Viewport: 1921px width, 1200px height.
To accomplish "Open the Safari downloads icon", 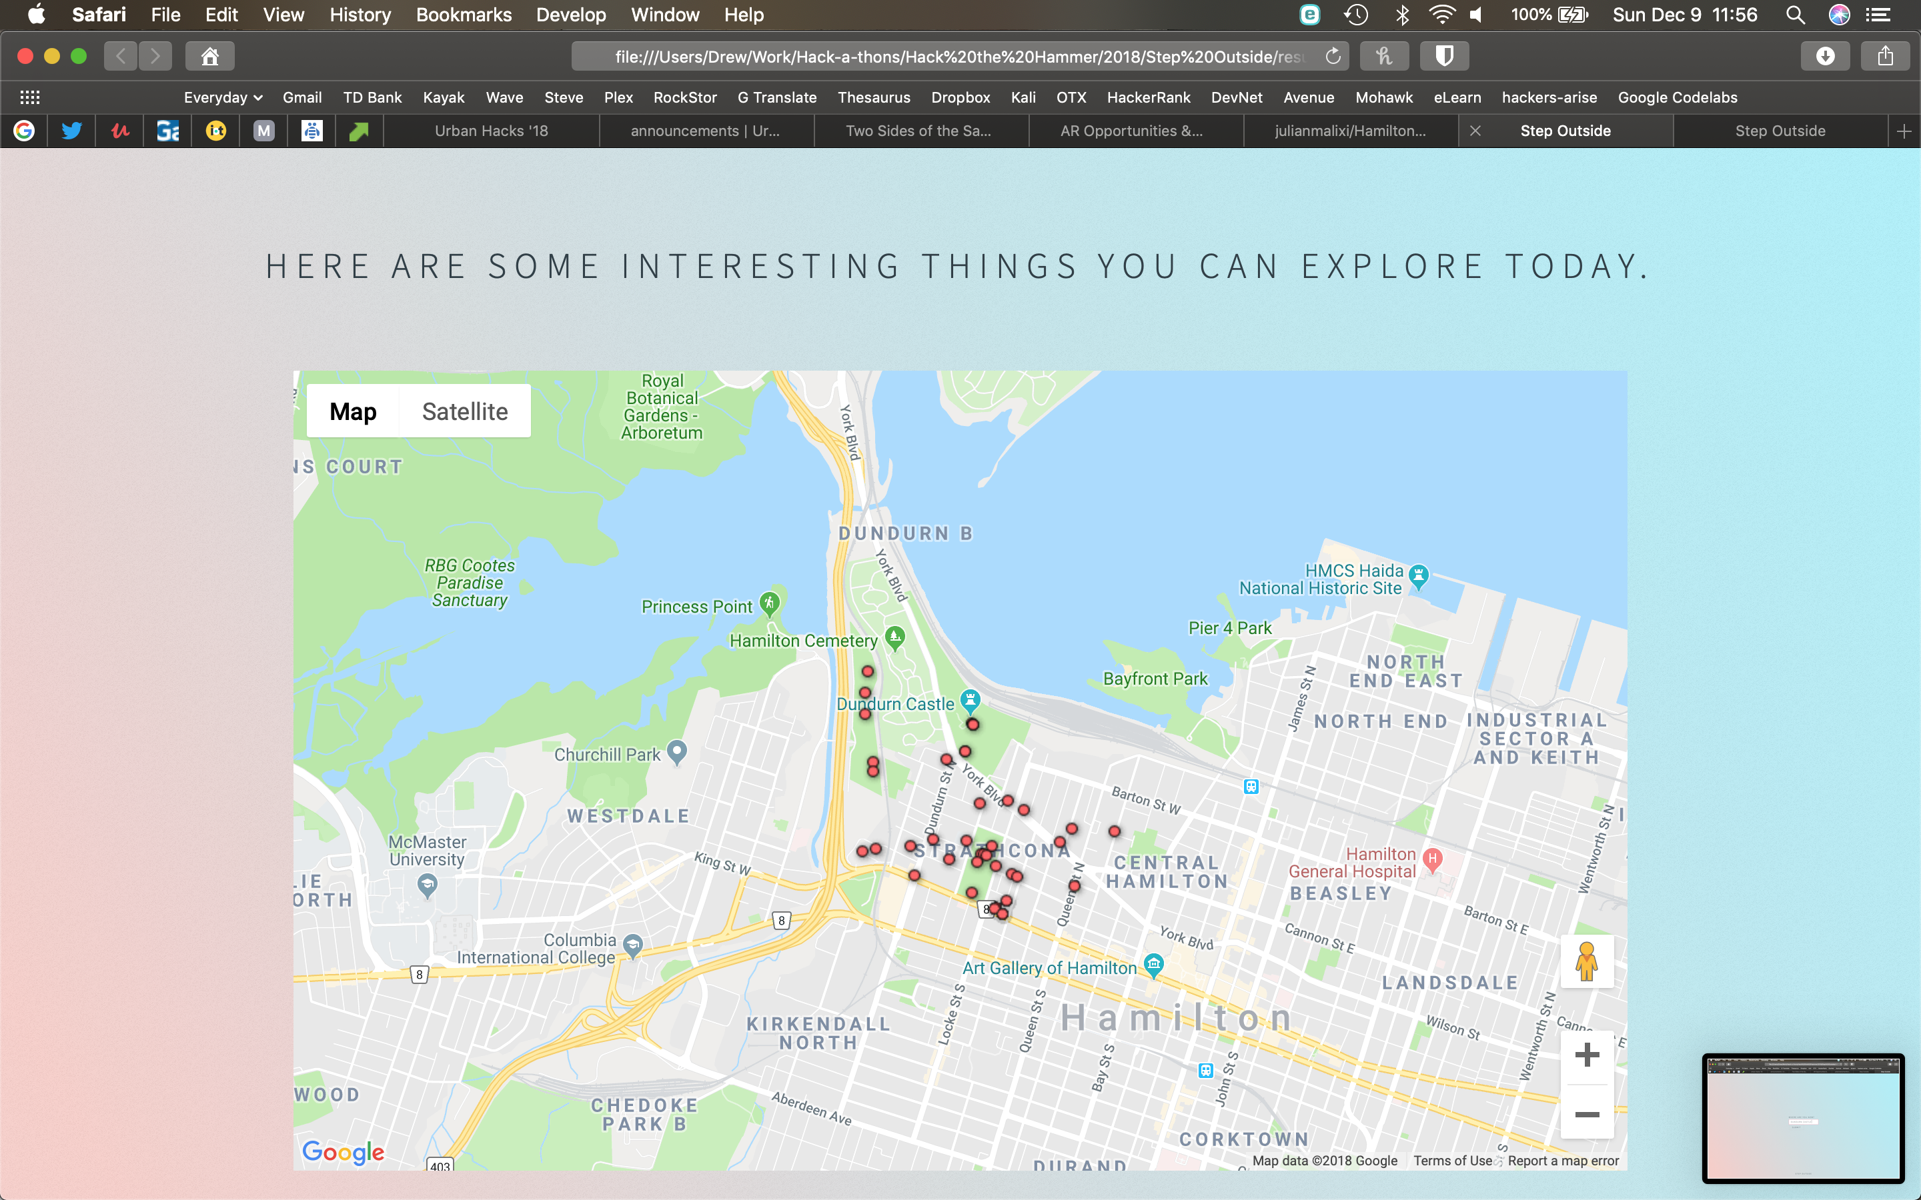I will [1825, 57].
